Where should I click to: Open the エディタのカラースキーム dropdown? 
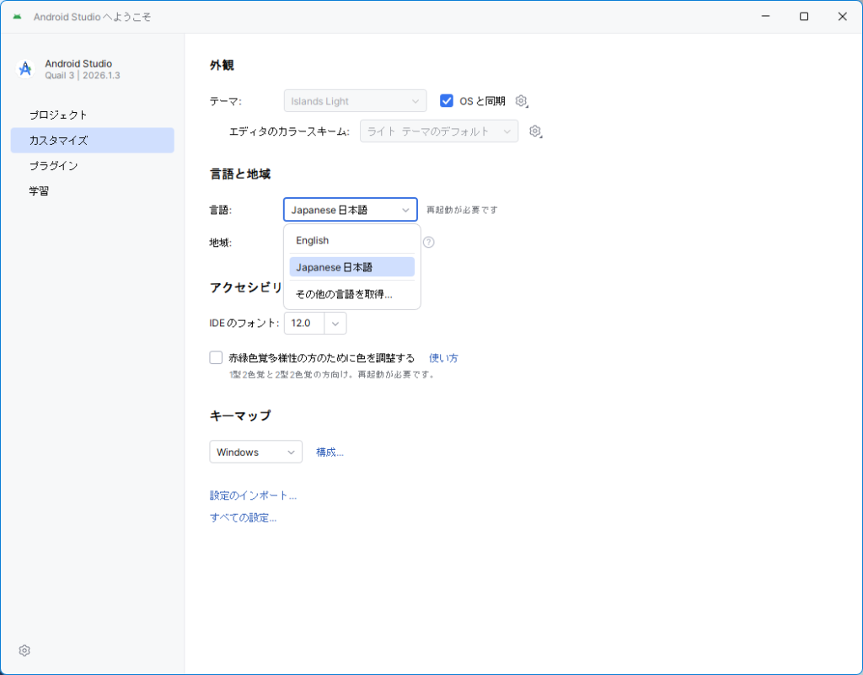click(439, 131)
